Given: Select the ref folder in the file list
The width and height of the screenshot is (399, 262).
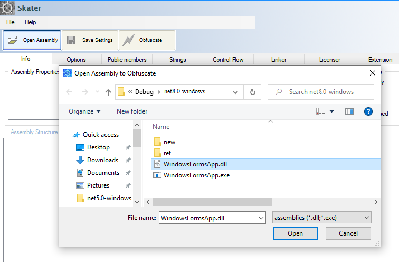Looking at the screenshot, I should coord(163,153).
